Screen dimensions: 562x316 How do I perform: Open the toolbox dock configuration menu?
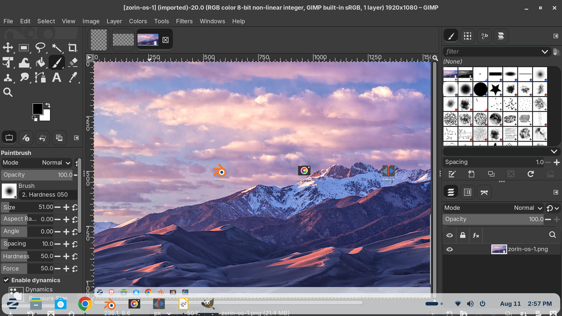pos(76,138)
